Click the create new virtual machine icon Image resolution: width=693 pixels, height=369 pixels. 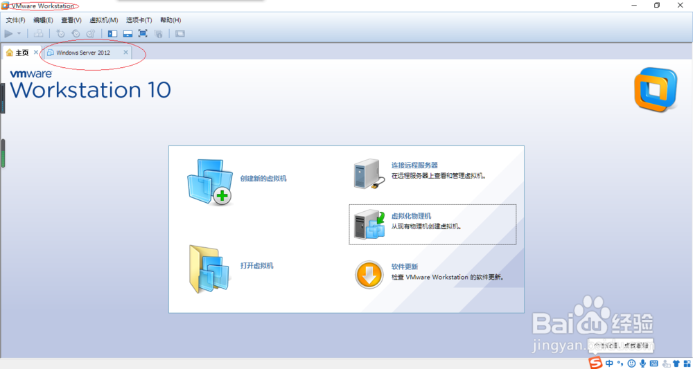tap(210, 182)
